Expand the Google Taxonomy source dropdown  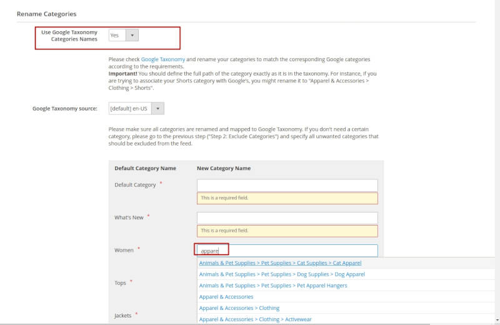(x=136, y=109)
